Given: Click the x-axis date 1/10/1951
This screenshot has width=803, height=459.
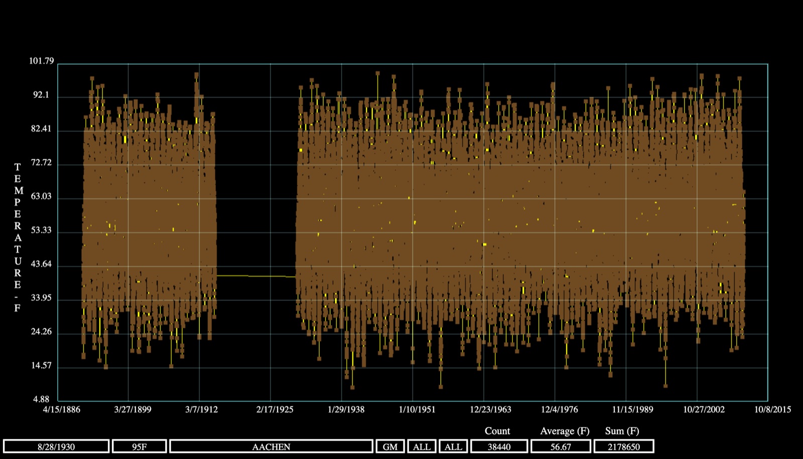Looking at the screenshot, I should (417, 409).
